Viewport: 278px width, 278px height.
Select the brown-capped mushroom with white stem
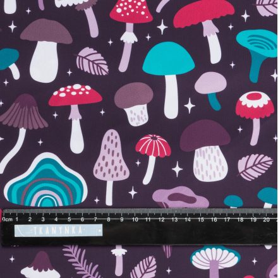pos(45,51)
